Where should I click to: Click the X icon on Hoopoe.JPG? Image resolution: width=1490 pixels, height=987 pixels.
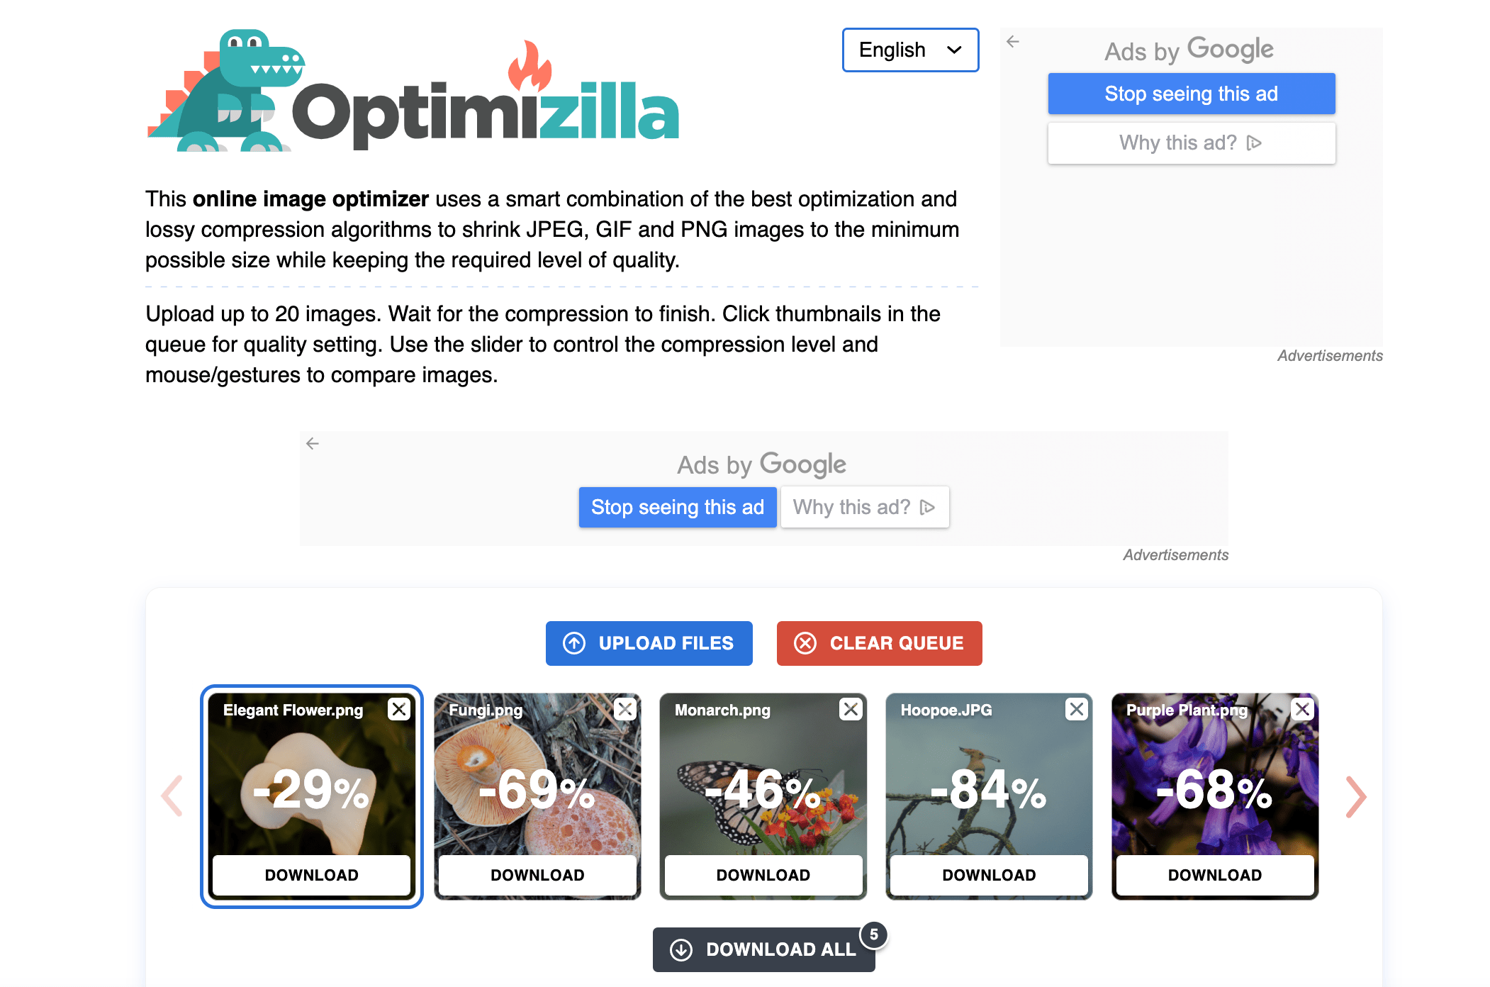1076,708
